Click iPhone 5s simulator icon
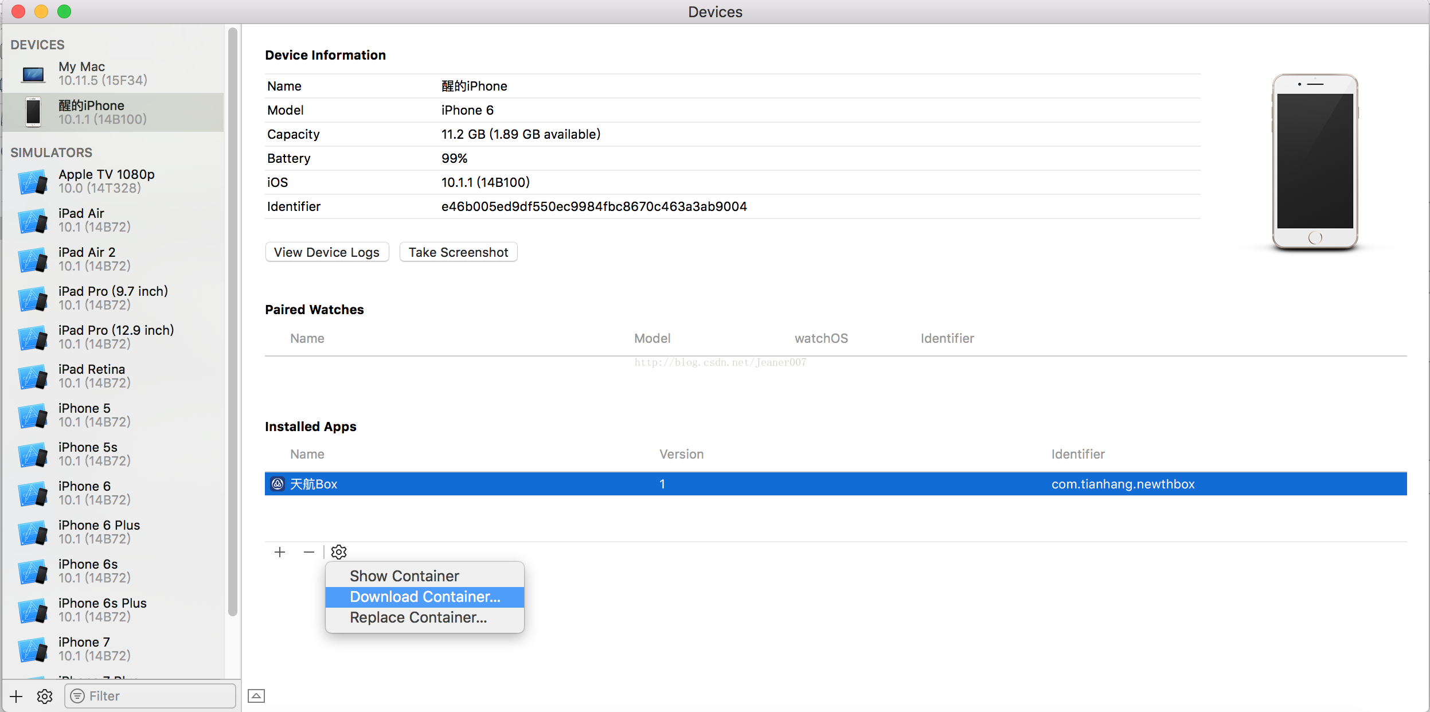1430x712 pixels. coord(33,455)
